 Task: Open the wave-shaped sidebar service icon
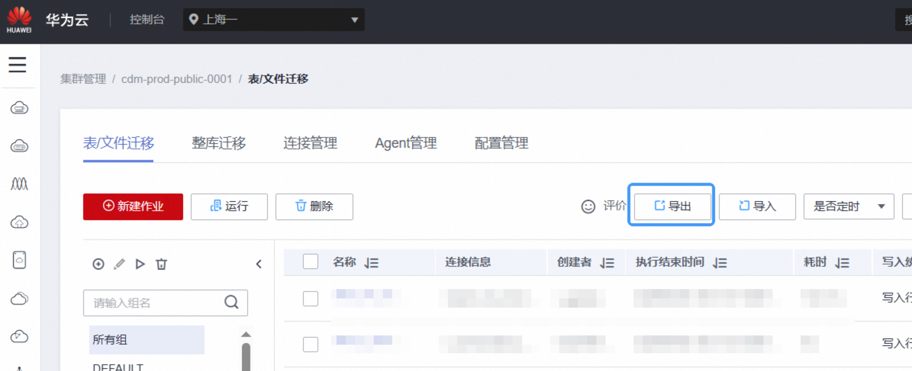19,184
